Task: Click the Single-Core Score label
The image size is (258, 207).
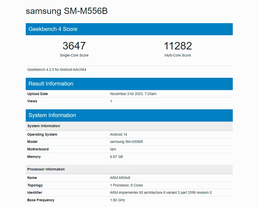Action: click(x=74, y=55)
